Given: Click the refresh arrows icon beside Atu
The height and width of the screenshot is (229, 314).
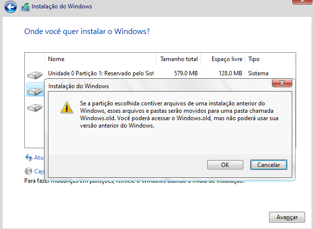Looking at the screenshot, I should pos(29,158).
